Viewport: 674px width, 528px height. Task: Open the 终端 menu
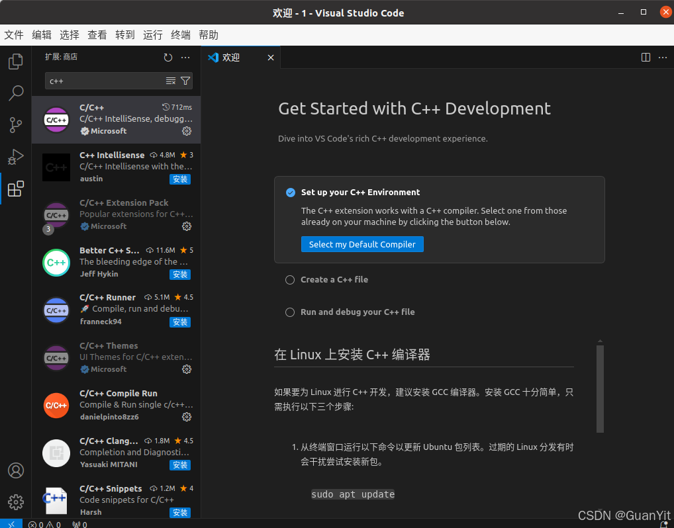click(181, 35)
